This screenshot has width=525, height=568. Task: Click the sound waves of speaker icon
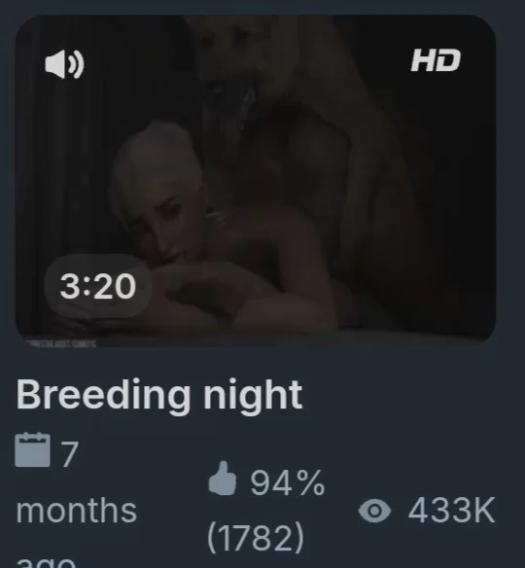click(77, 64)
